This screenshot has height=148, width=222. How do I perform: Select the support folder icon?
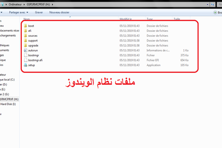(x=25, y=40)
